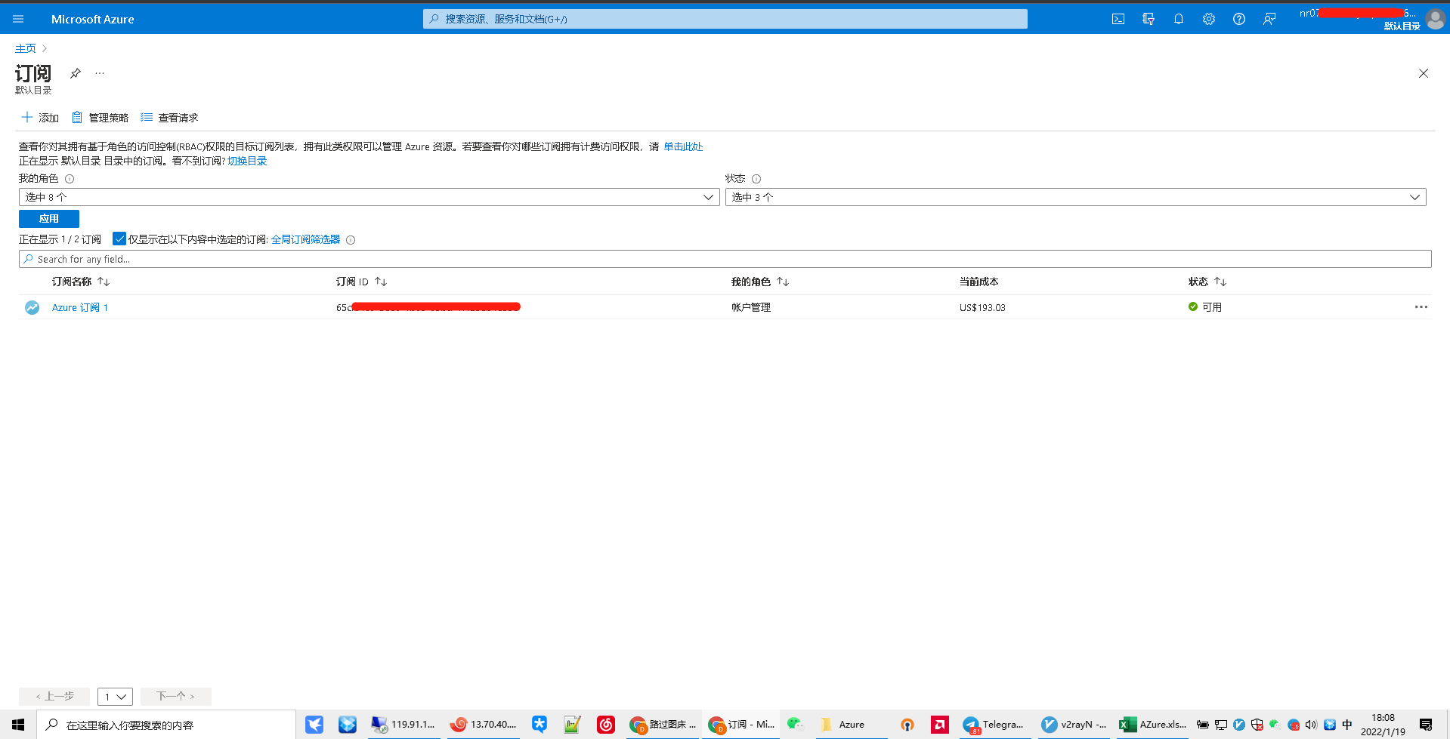Open Cloud Shell from the top bar
The height and width of the screenshot is (739, 1450).
point(1118,19)
